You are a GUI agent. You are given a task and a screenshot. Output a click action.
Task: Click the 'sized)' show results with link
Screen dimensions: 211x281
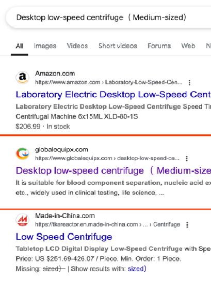(137, 269)
